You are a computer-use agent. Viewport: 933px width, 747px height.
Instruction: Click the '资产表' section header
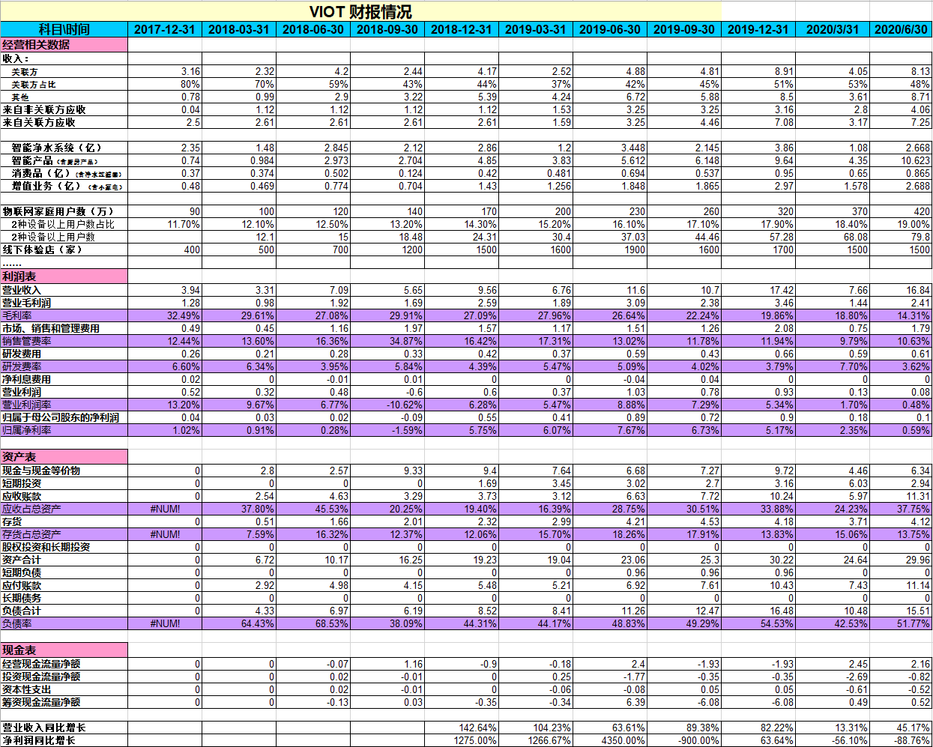coord(64,456)
